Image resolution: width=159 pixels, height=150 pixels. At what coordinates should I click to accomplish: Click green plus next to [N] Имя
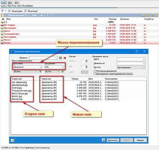pyautogui.click(x=40, y=72)
